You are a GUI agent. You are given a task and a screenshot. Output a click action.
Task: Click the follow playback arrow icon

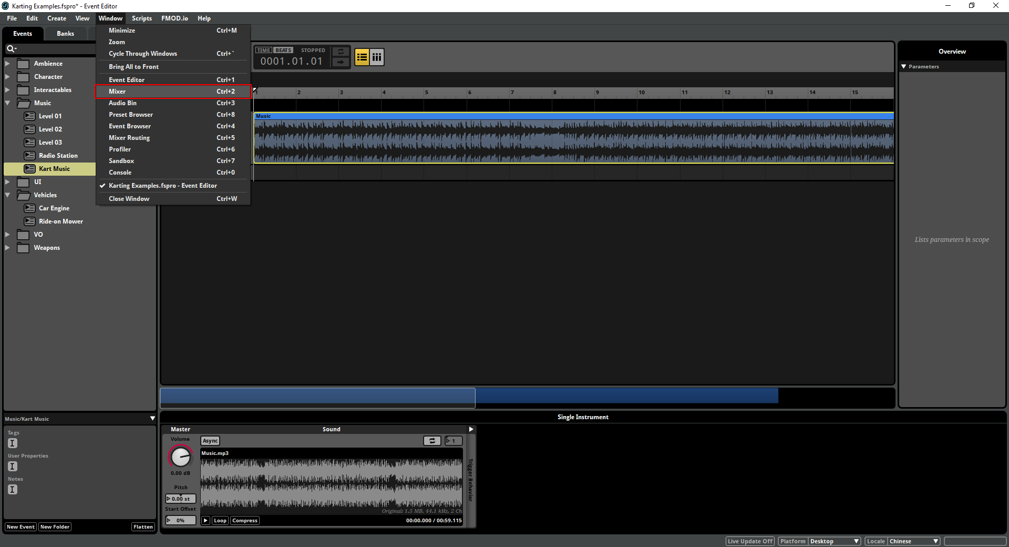341,63
